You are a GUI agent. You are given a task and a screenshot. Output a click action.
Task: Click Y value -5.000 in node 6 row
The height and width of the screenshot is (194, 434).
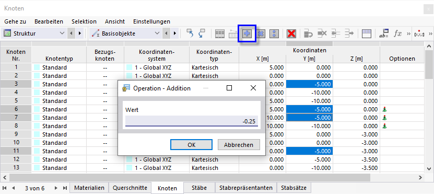(310, 109)
